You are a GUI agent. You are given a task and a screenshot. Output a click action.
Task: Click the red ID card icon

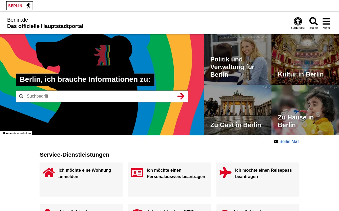click(137, 172)
